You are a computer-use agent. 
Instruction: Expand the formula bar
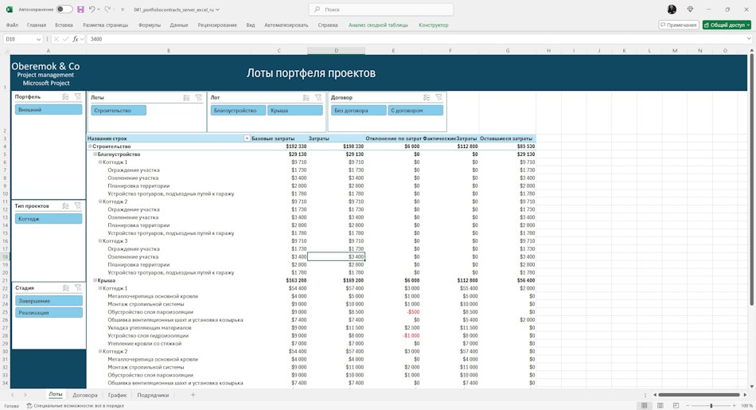click(x=749, y=39)
